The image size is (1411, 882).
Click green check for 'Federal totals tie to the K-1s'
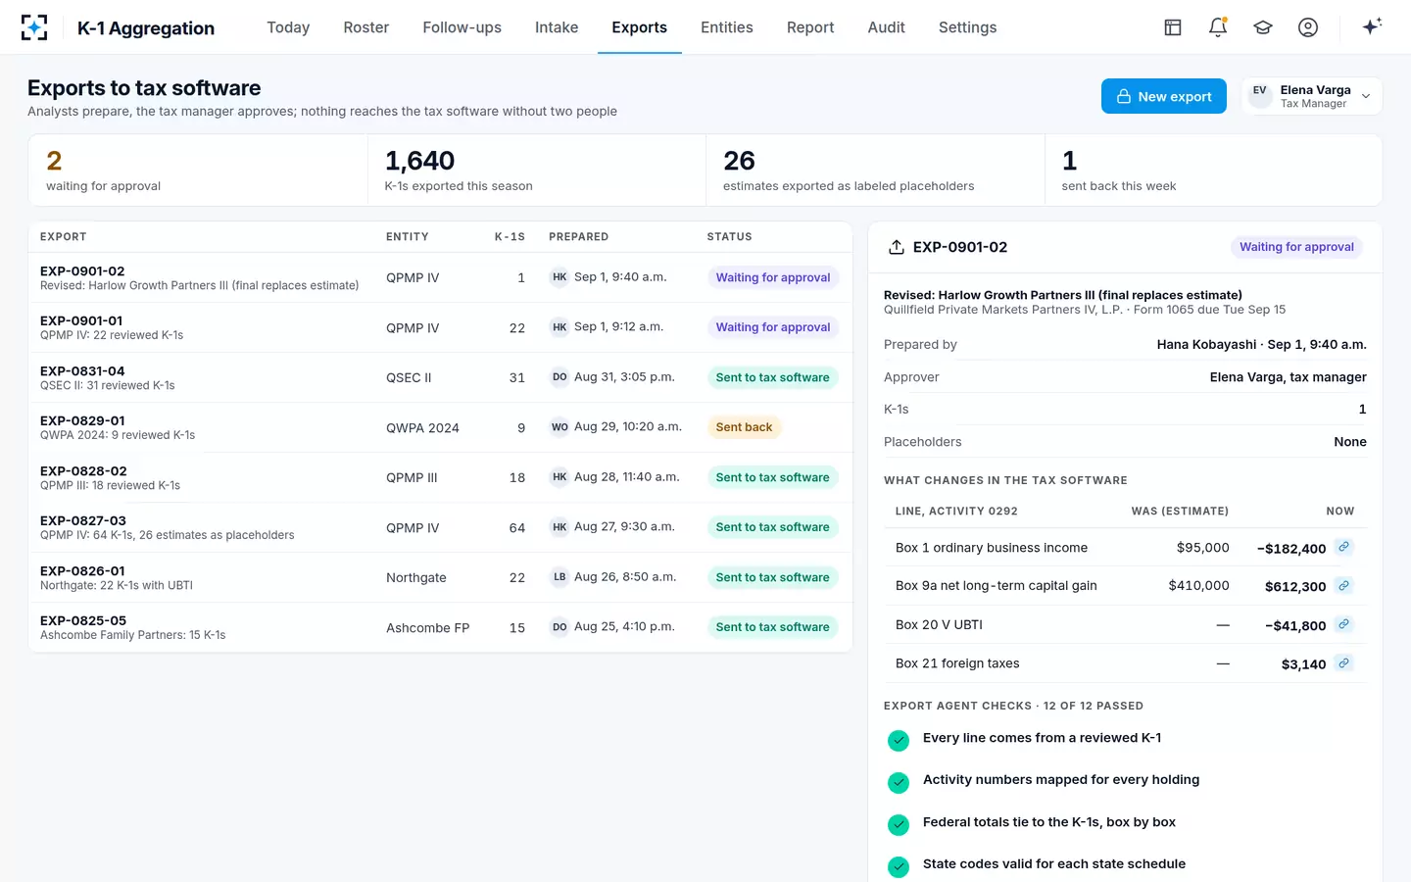pos(899,825)
